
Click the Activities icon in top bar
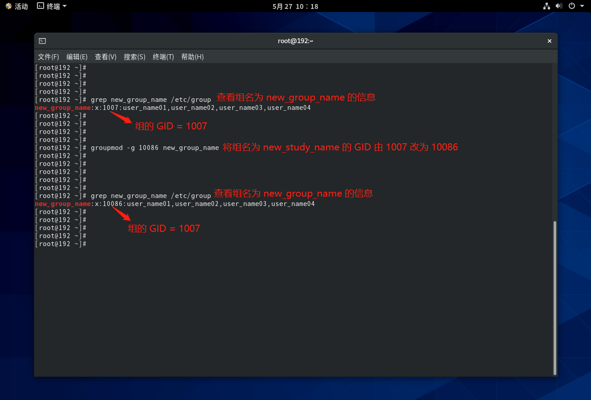(8, 6)
